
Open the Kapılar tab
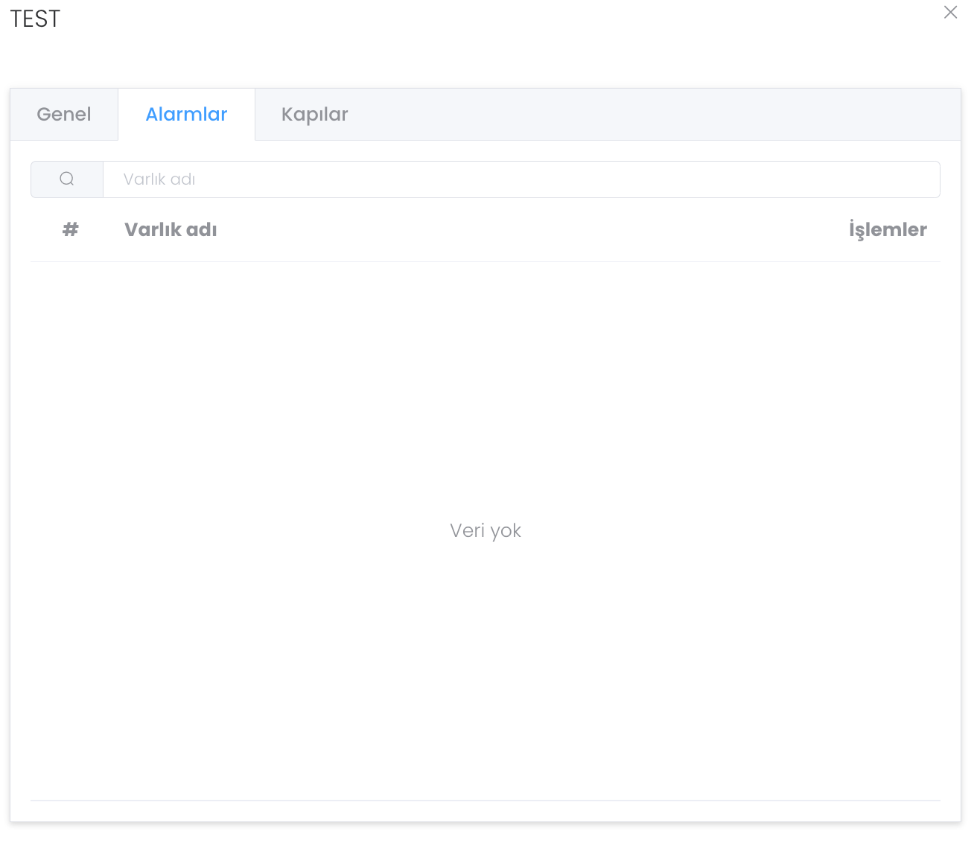tap(314, 115)
